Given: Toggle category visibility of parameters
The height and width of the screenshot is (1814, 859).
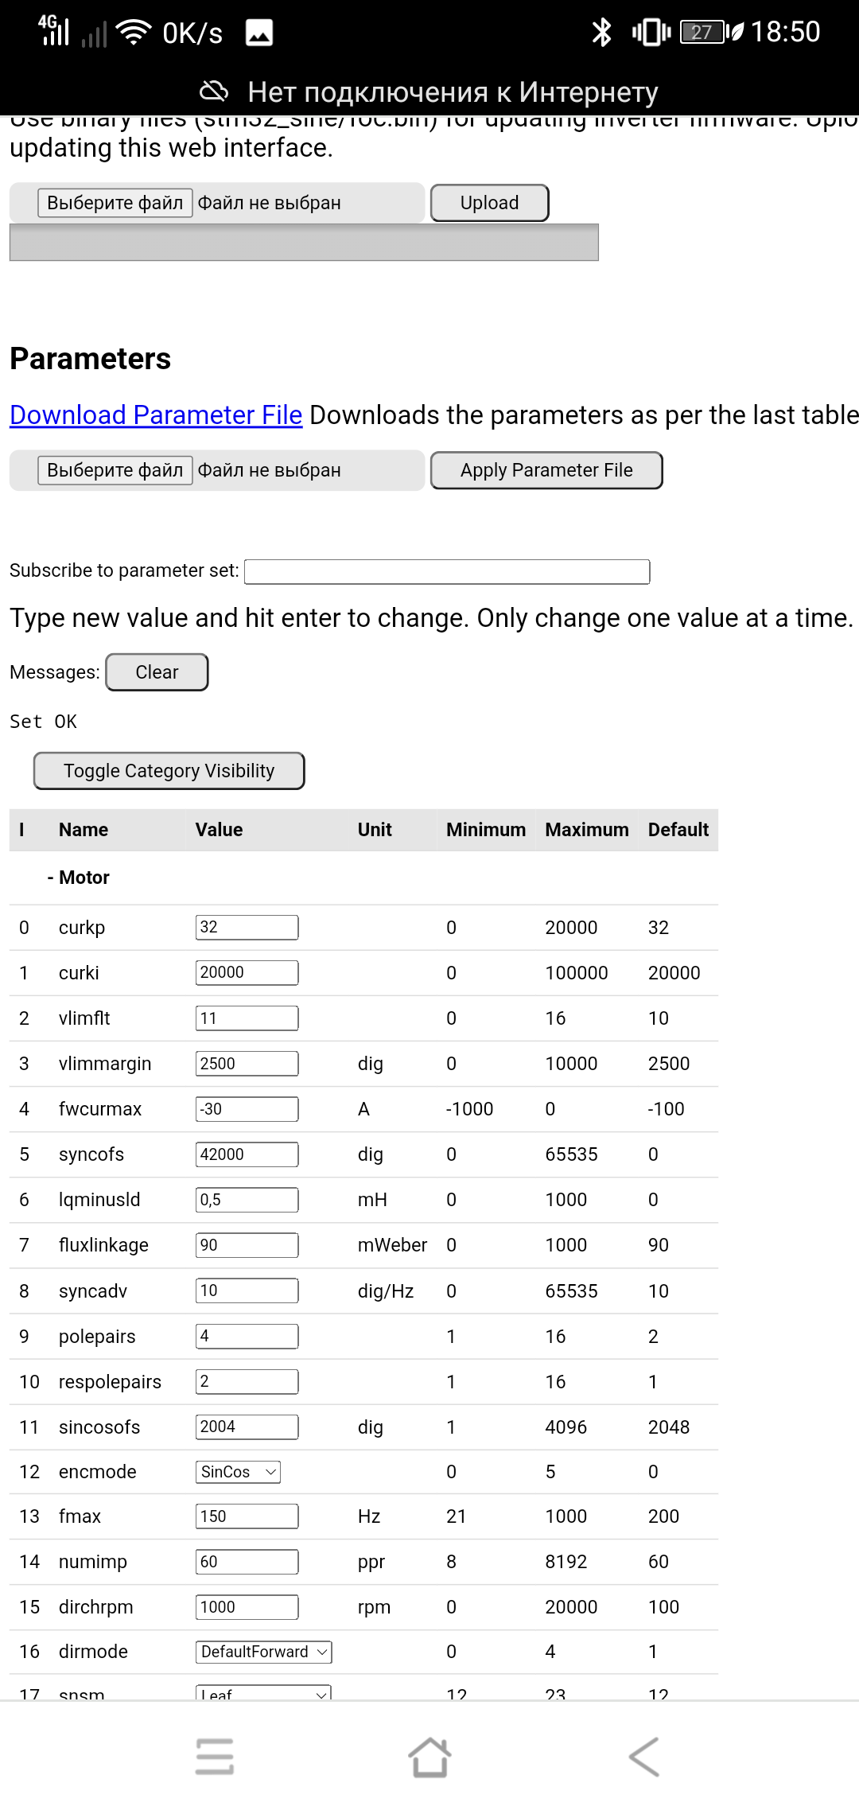Looking at the screenshot, I should (x=169, y=771).
